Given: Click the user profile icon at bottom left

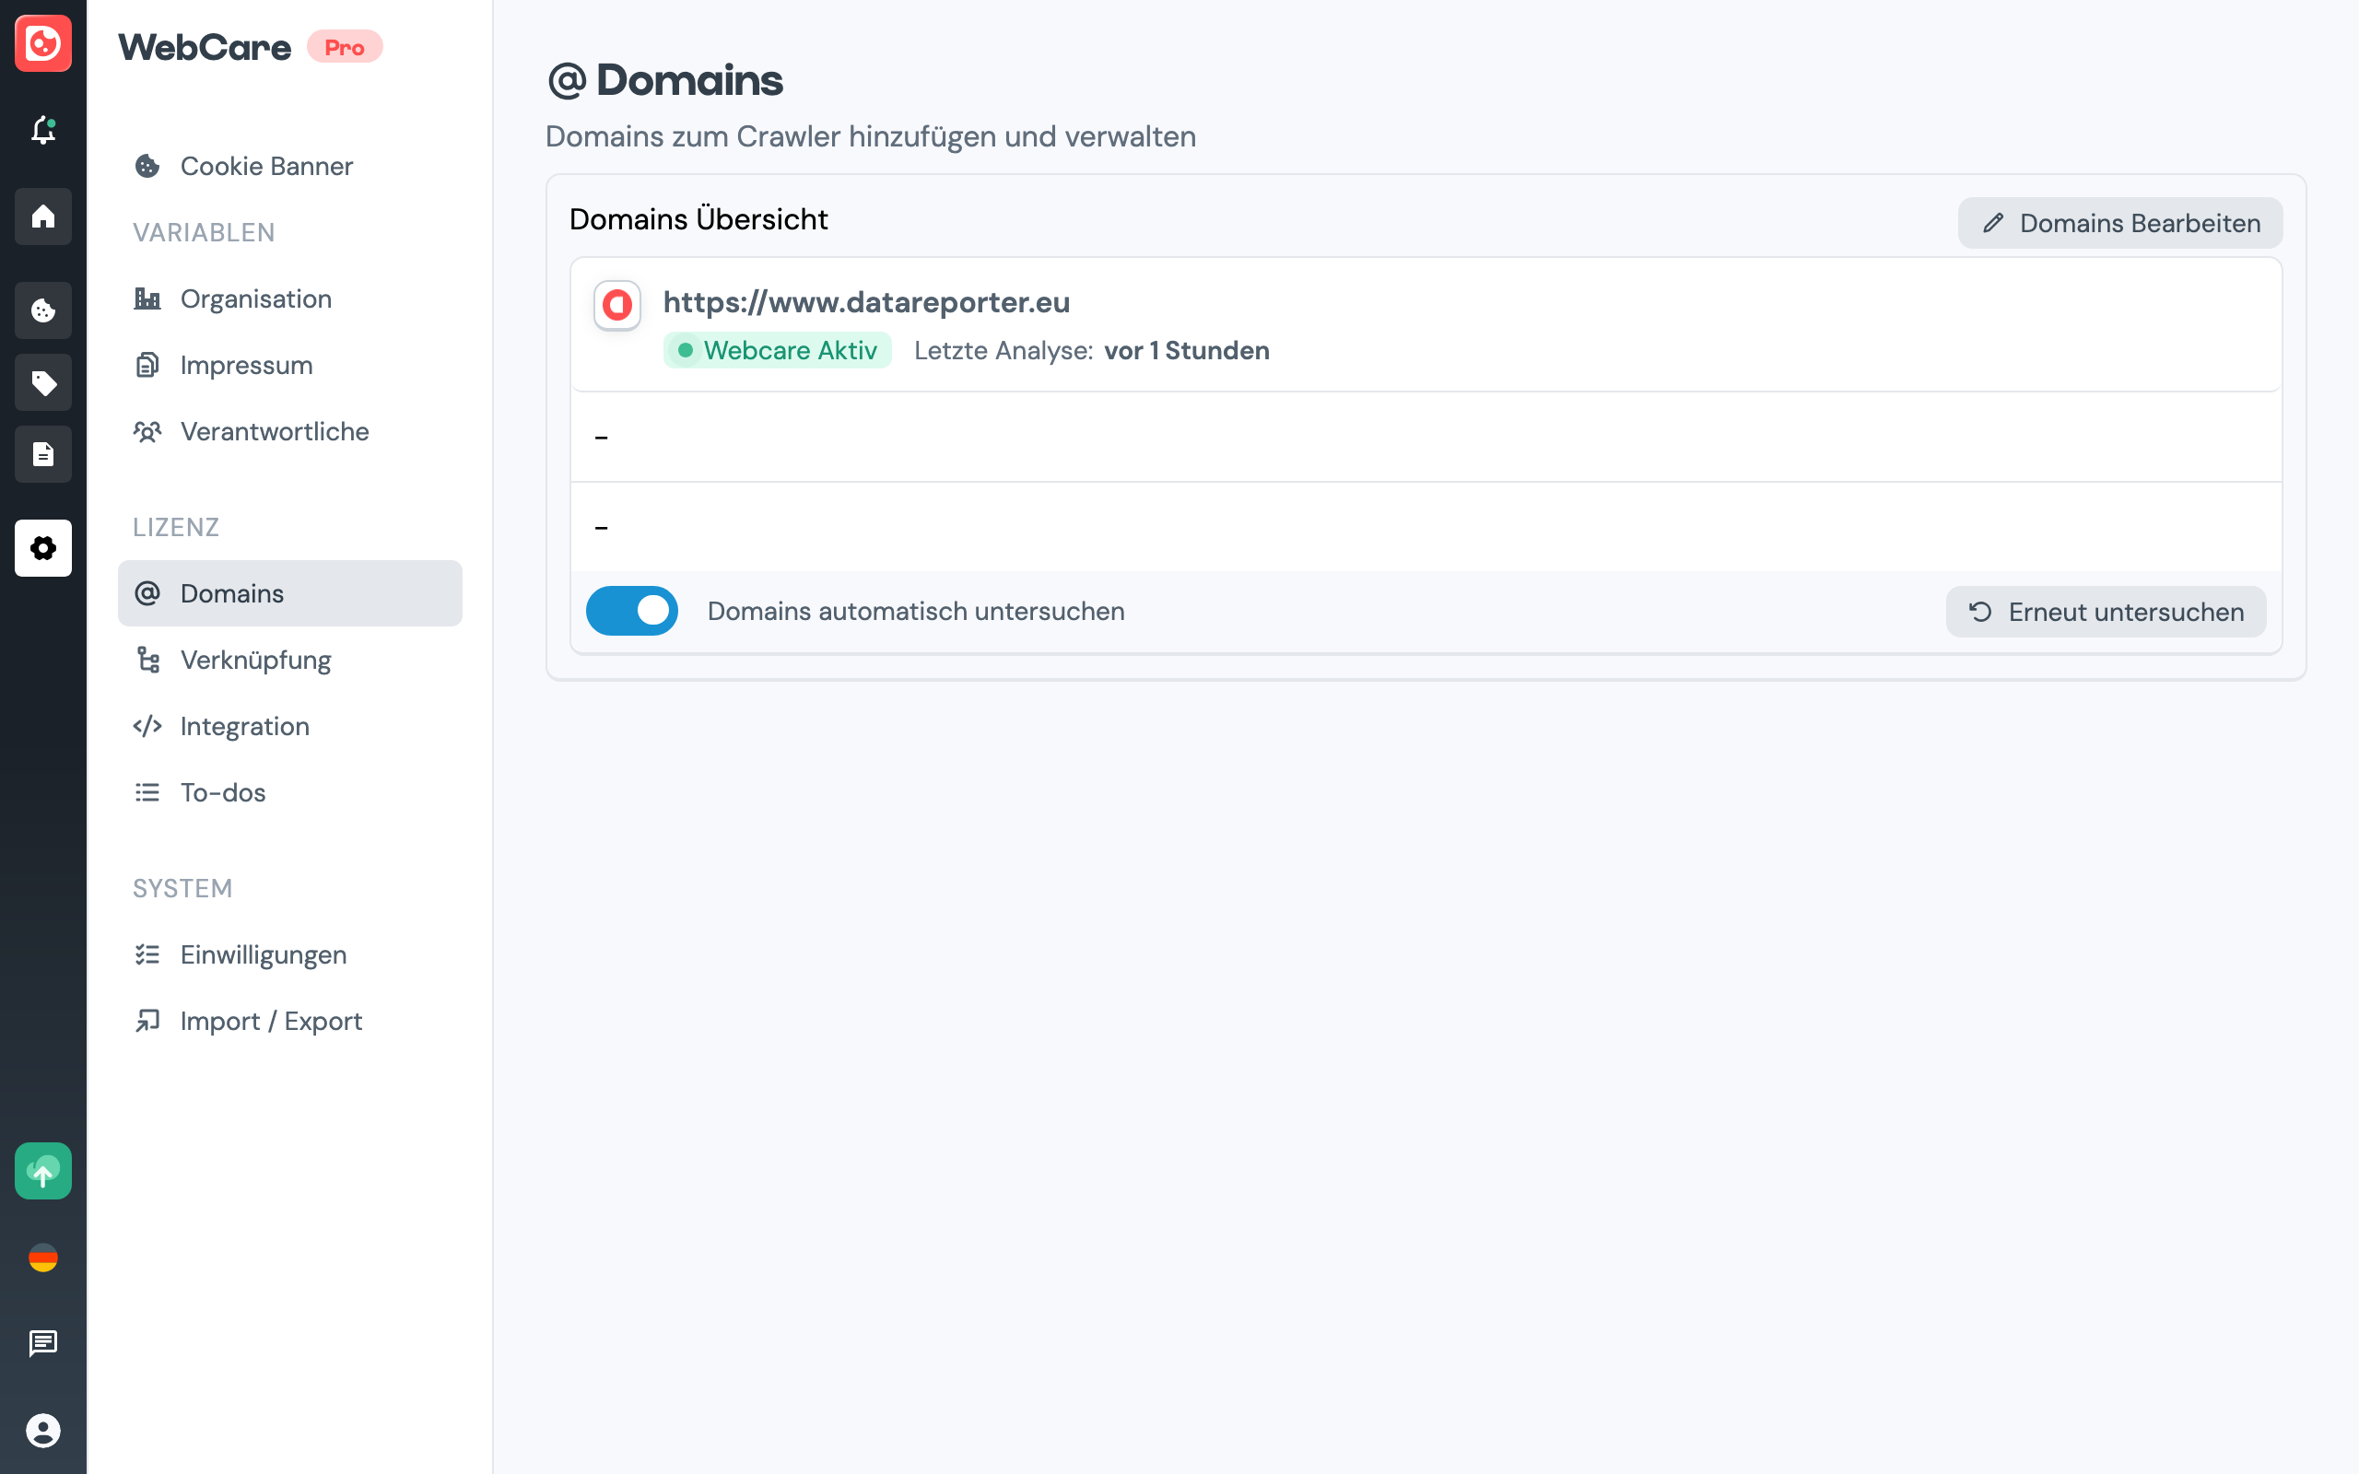Looking at the screenshot, I should 43,1432.
